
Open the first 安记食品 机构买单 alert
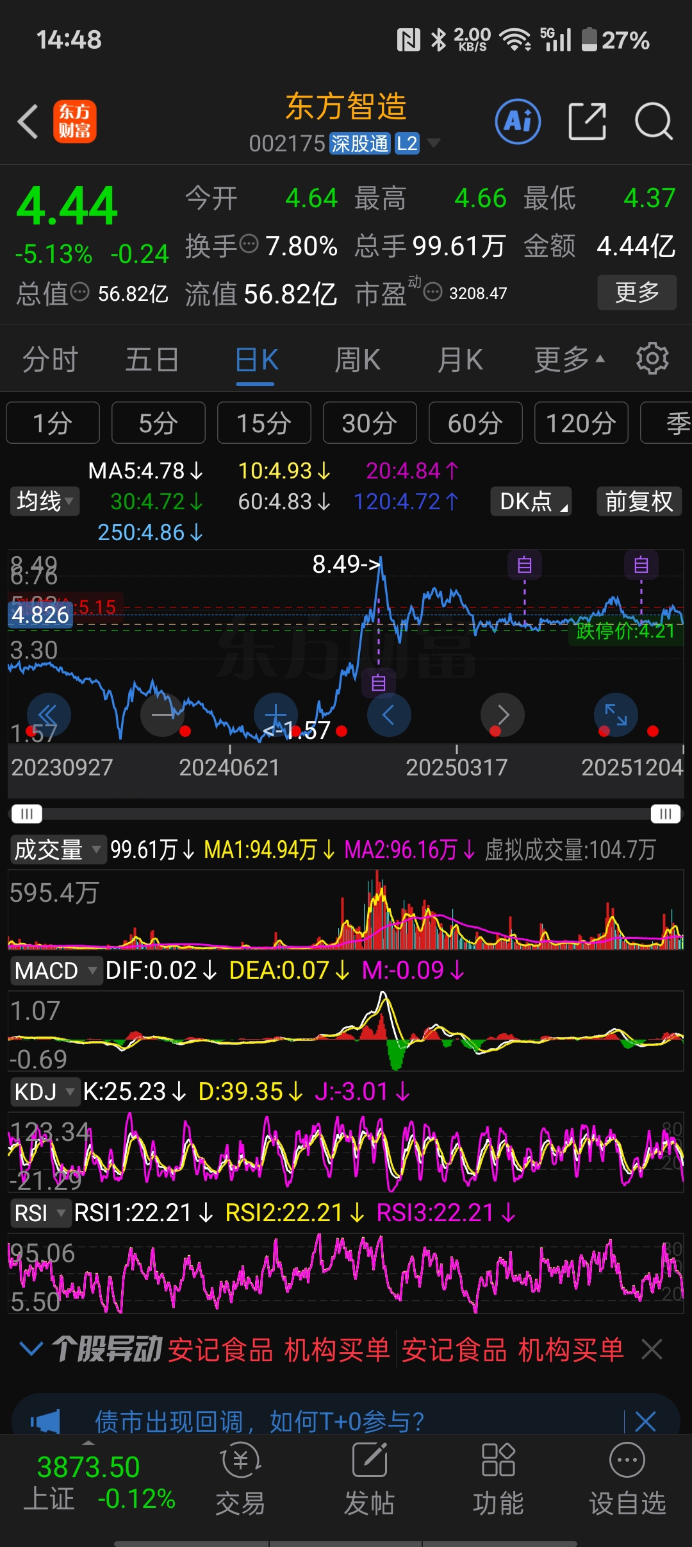279,1349
